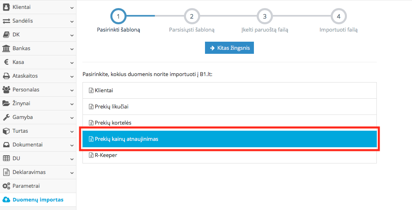Click the Bankas building icon

(6, 49)
